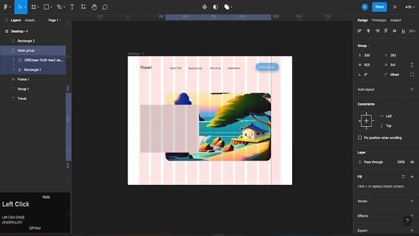This screenshot has height=236, width=419.
Task: Click Align left icon
Action: [359, 31]
